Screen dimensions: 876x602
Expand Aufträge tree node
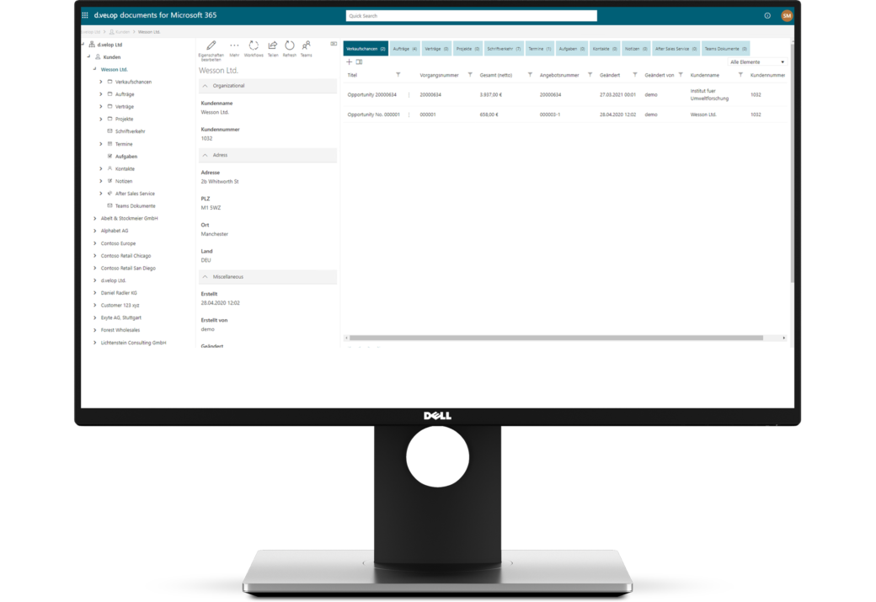[101, 93]
